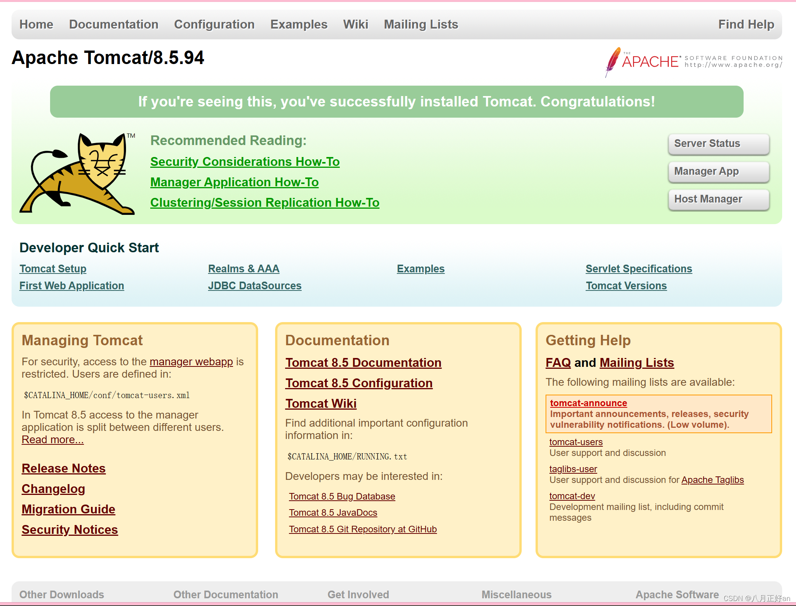796x606 pixels.
Task: Open Tomcat 8.5 Documentation link
Action: (x=363, y=363)
